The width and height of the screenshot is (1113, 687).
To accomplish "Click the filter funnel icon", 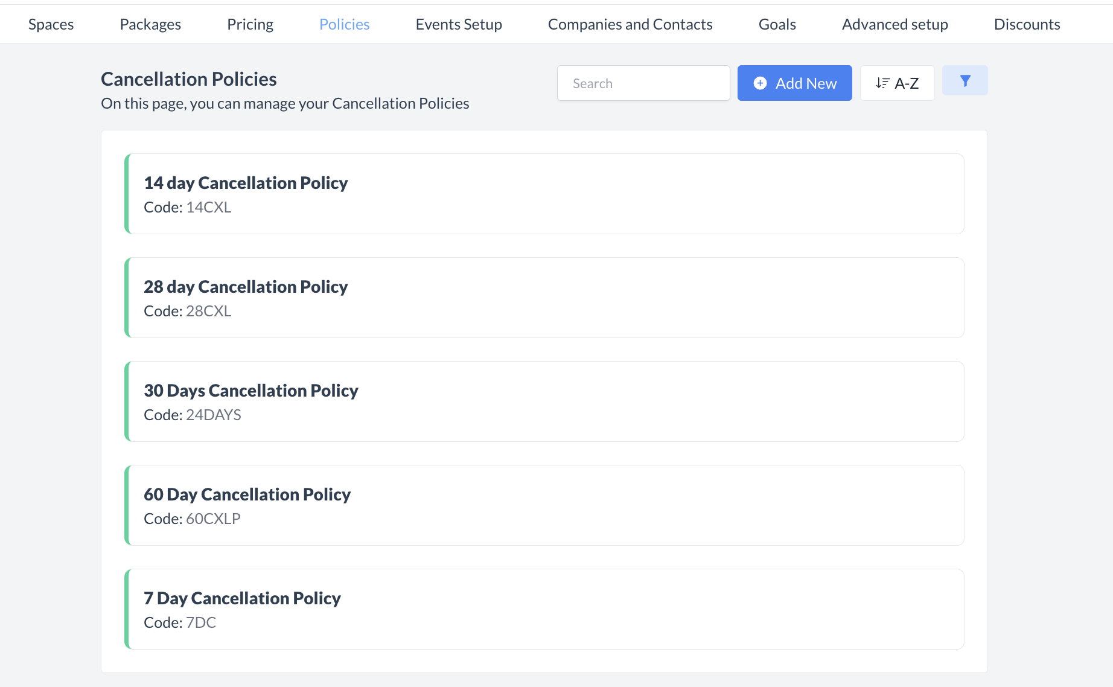I will coord(965,81).
